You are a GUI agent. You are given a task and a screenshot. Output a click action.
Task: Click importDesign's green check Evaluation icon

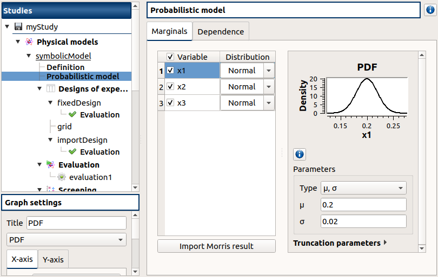click(72, 152)
